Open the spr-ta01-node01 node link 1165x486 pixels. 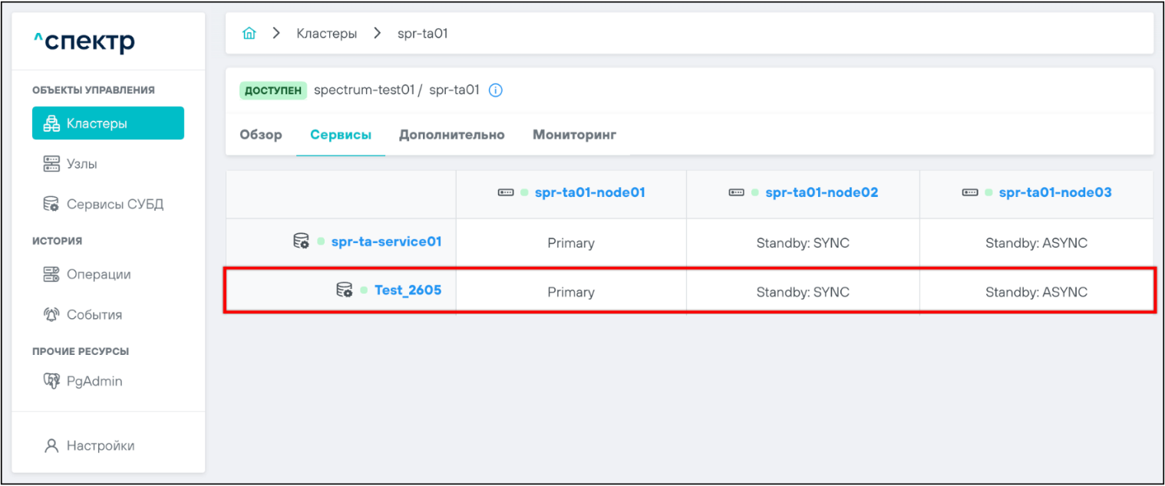[x=589, y=193]
